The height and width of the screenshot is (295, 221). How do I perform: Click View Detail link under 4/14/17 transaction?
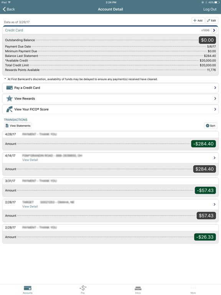[x=30, y=160]
